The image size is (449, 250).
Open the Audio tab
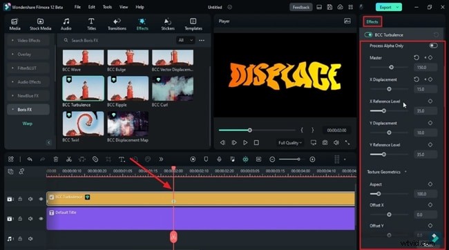[66, 24]
